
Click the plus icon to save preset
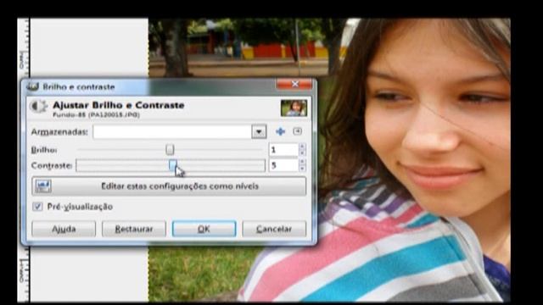(280, 131)
